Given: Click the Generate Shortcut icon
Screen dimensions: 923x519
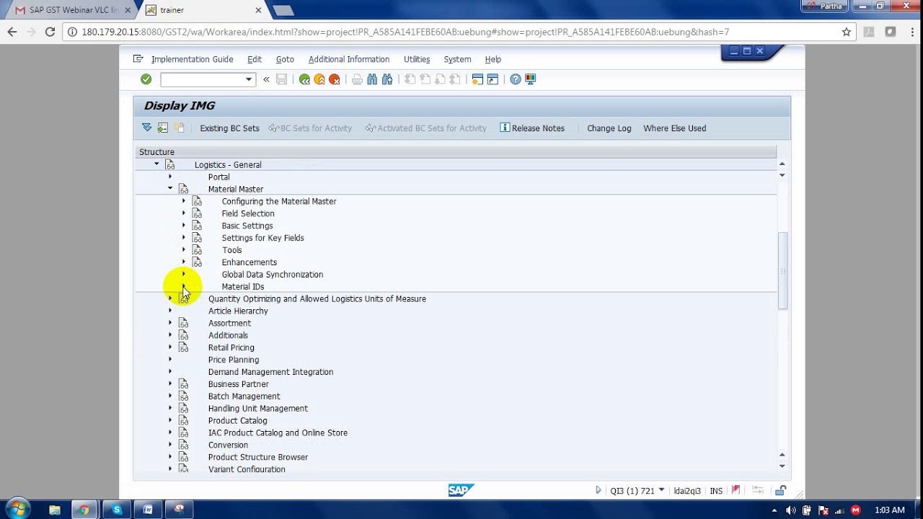Looking at the screenshot, I should (x=493, y=79).
